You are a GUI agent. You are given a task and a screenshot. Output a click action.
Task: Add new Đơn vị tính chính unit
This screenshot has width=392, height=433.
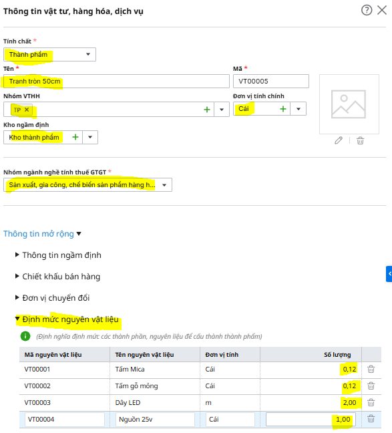[x=283, y=109]
